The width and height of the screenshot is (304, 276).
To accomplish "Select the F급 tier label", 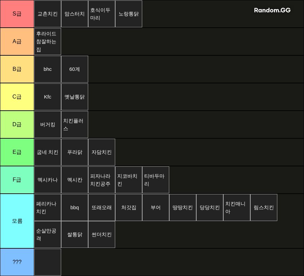I will (17, 180).
